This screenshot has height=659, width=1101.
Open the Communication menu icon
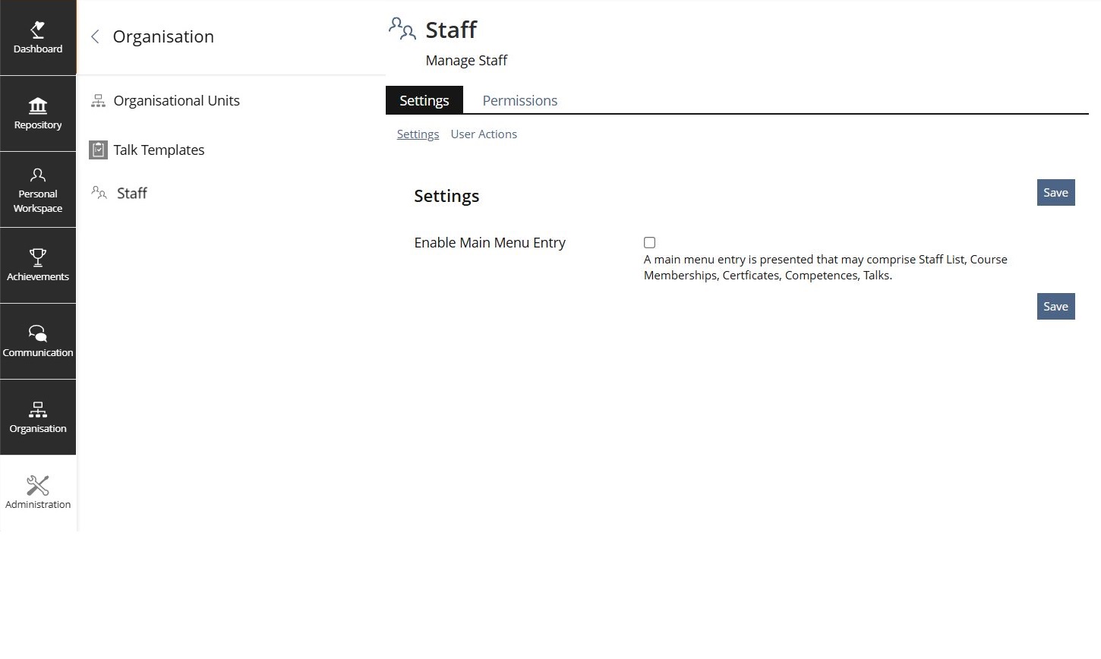38,333
